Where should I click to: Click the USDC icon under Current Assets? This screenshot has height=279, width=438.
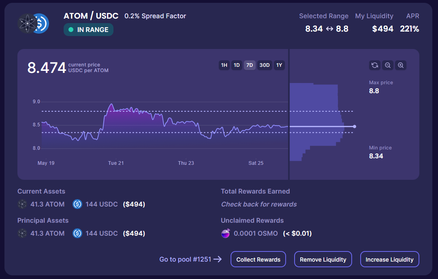77,204
